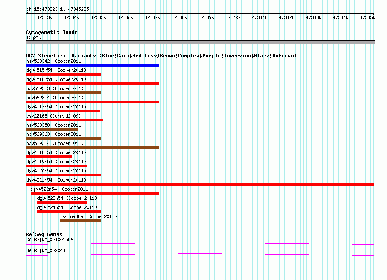387x280 pixels.
Task: Click the red nsv569354 loss bar
Action: coord(92,102)
